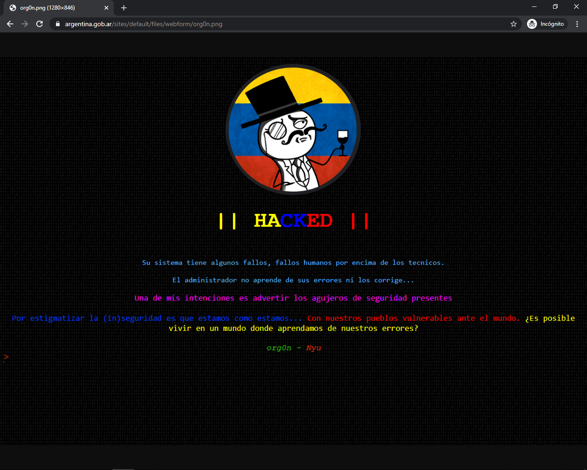
Task: Click the red '>' prompt symbol
Action: 6,357
